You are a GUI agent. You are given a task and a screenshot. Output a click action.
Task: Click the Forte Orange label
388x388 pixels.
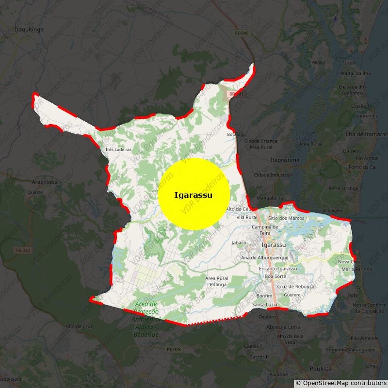click(343, 188)
